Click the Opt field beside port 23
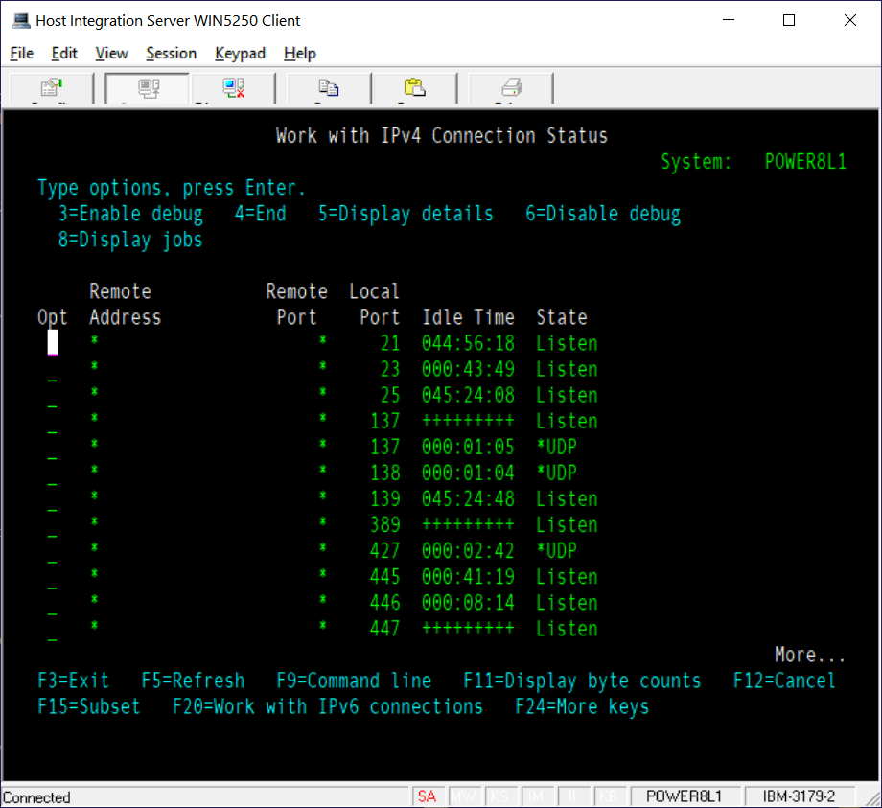 [x=52, y=368]
